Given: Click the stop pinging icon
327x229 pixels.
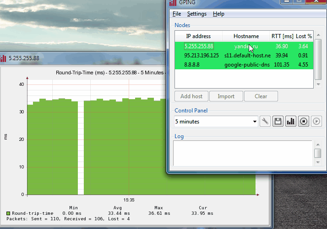Looking at the screenshot, I should 304,122.
